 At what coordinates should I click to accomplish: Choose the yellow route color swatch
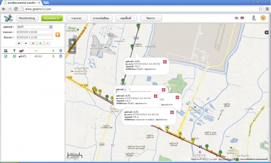[47, 43]
